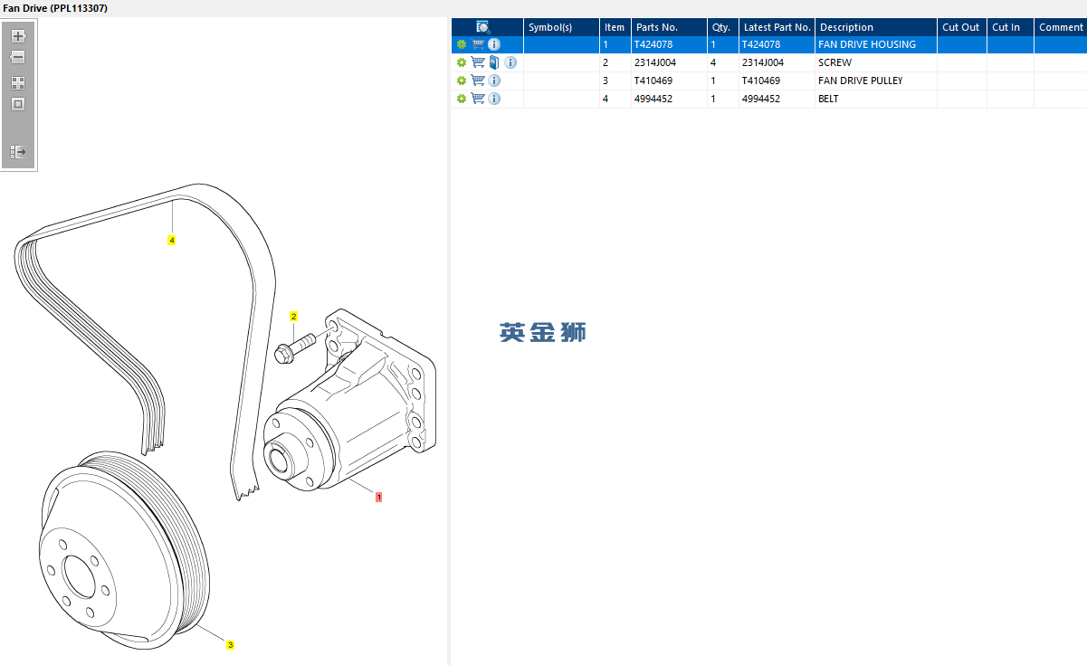Click latest part number 4994452

click(x=777, y=99)
